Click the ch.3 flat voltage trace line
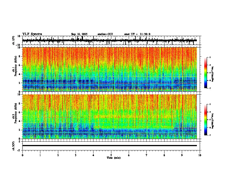This screenshot has height=174, width=225. (x=109, y=146)
